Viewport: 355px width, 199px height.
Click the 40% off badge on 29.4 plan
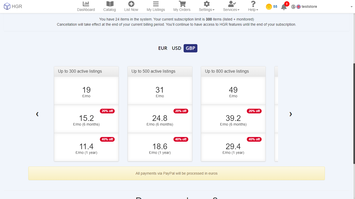[254, 139]
